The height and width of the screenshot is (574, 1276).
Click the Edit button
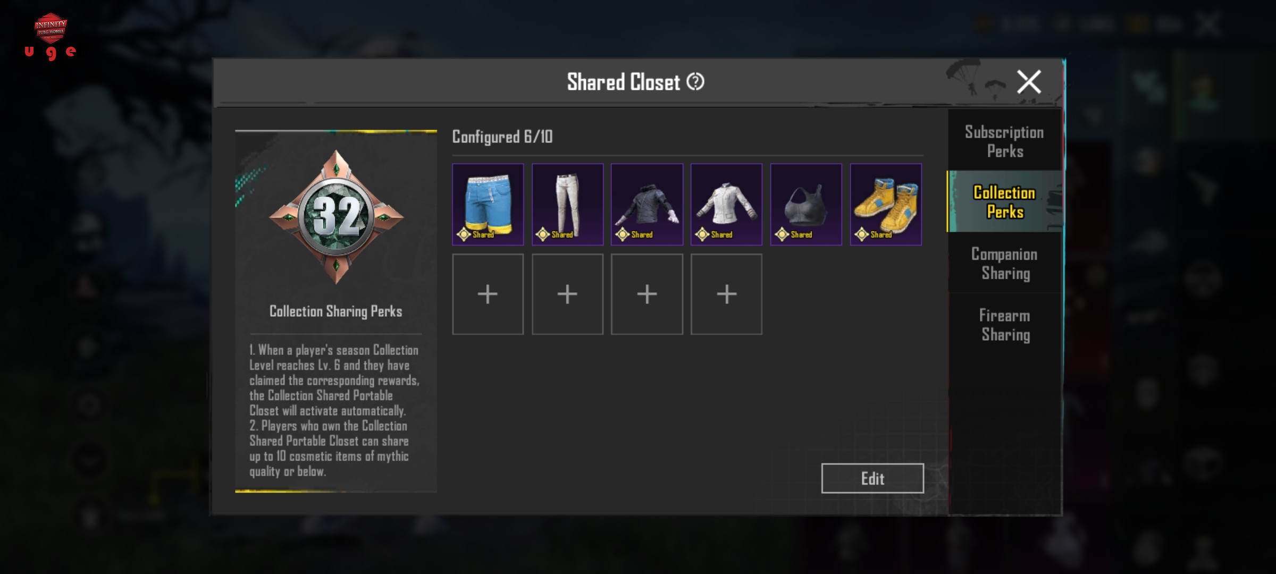coord(872,478)
